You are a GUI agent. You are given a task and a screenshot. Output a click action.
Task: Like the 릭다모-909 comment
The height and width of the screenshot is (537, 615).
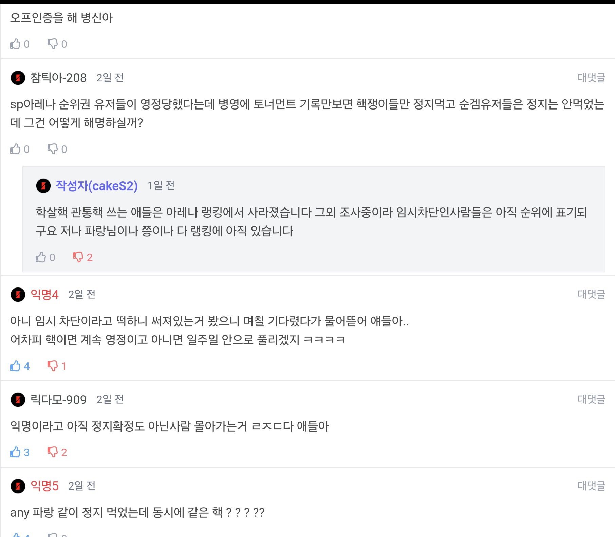[15, 452]
